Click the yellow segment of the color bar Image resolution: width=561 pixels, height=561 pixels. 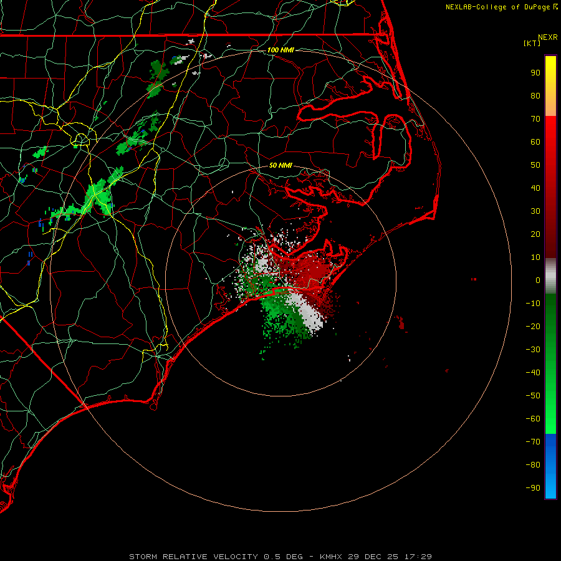pos(550,86)
